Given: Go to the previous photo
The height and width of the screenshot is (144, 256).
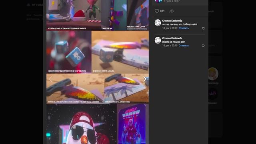Looking at the screenshot, I should coord(50,79).
